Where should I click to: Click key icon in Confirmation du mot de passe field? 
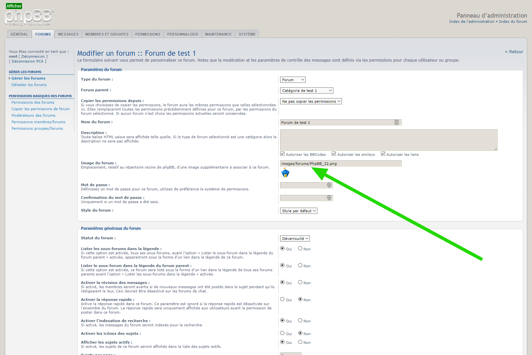[x=329, y=198]
